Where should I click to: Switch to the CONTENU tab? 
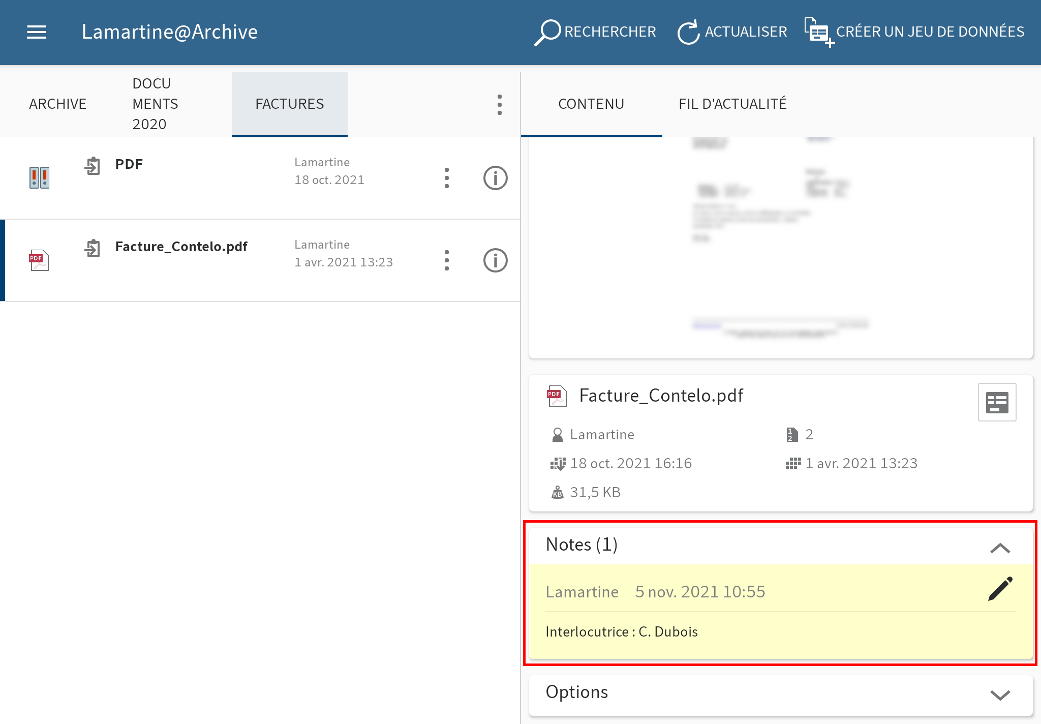tap(591, 104)
